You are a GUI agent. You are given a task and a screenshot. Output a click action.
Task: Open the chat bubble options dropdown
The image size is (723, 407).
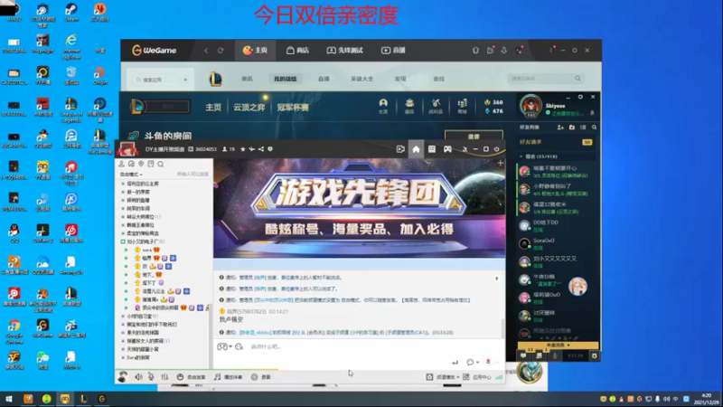point(472,363)
